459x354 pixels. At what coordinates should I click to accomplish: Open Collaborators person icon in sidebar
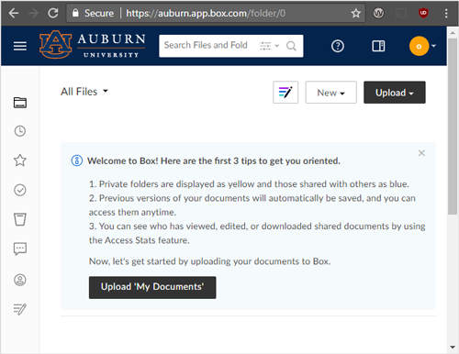click(20, 280)
